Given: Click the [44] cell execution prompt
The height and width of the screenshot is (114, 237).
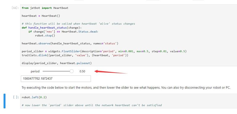Looking at the screenshot, I should [x=15, y=8].
